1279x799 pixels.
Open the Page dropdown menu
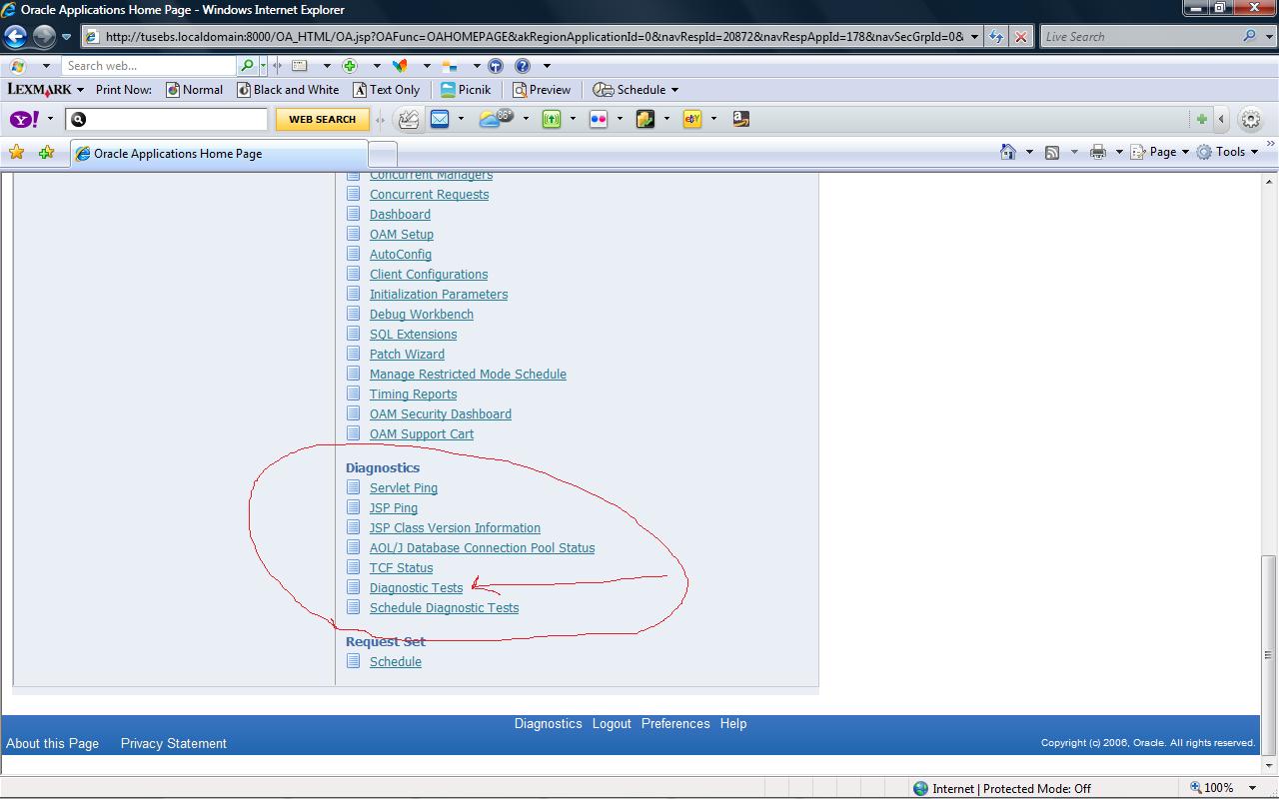click(x=1159, y=151)
